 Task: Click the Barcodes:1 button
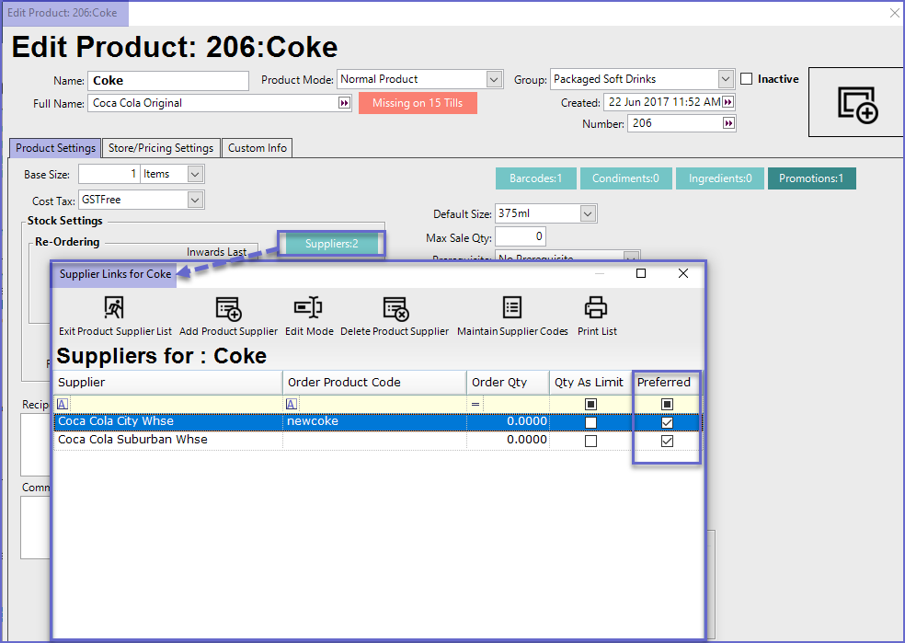coord(535,178)
